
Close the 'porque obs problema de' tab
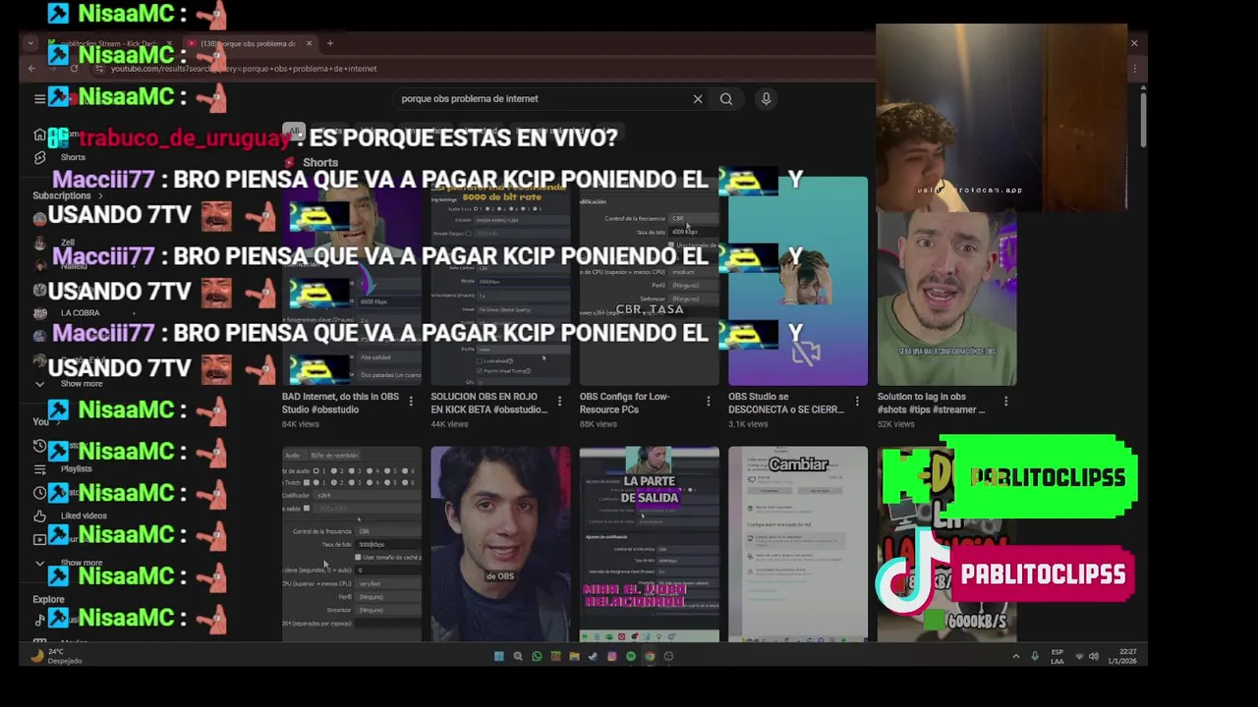(309, 43)
